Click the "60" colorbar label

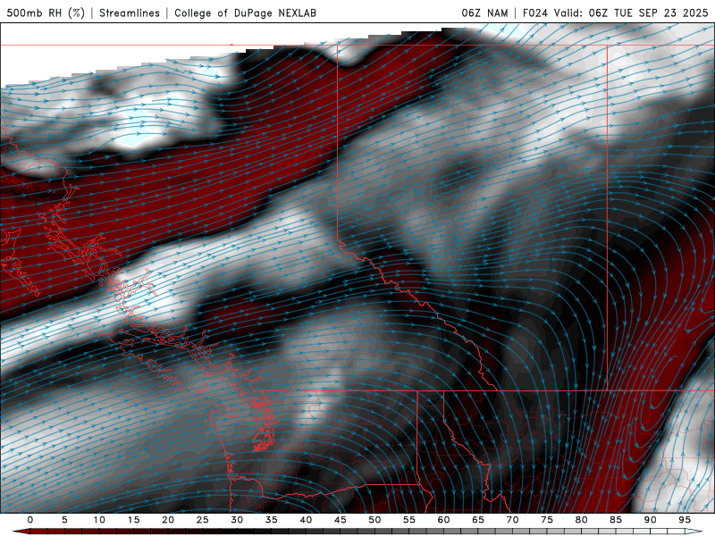(x=443, y=520)
